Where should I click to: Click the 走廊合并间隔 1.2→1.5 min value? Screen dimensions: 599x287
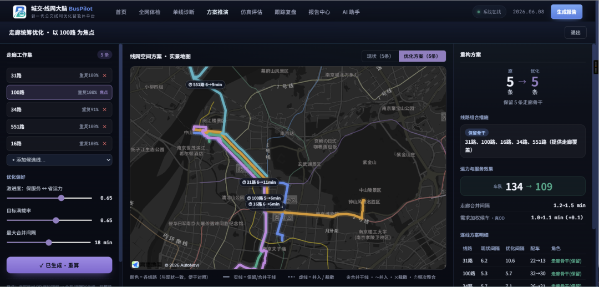coord(569,205)
